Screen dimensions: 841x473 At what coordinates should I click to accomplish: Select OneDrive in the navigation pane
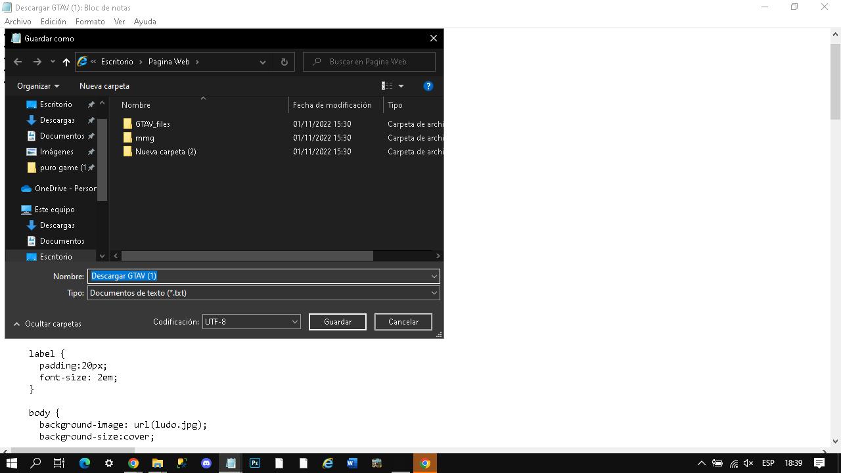click(x=64, y=189)
